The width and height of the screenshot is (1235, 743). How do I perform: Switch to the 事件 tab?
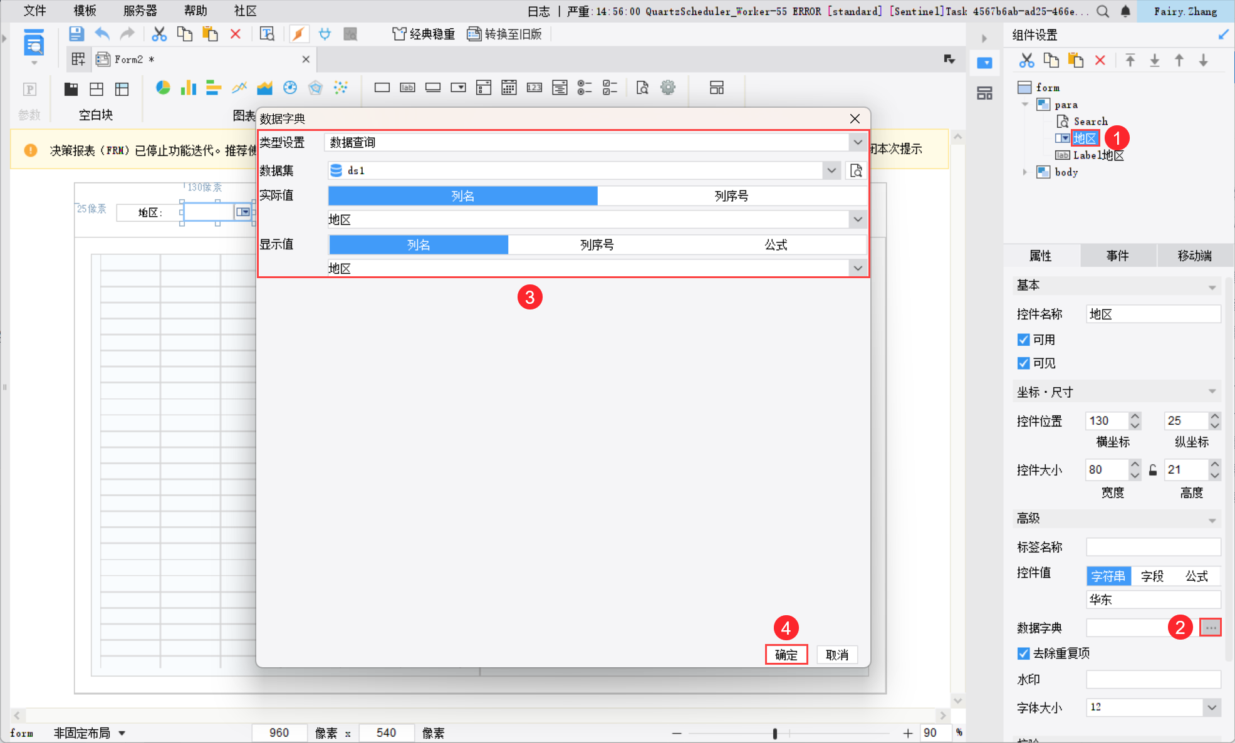click(1118, 256)
